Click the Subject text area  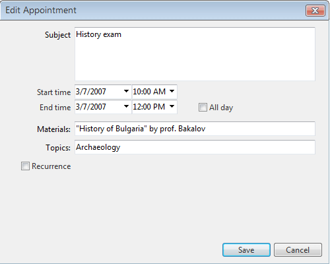click(x=195, y=54)
